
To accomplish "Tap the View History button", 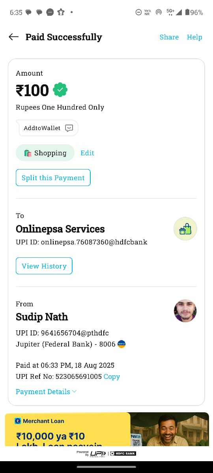I will point(44,266).
